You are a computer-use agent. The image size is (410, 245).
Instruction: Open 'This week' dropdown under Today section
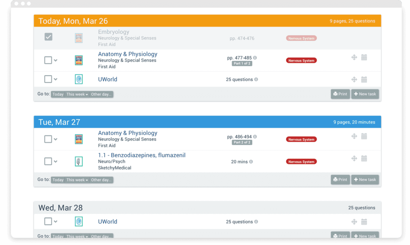77,94
